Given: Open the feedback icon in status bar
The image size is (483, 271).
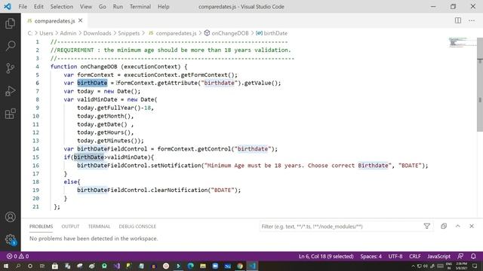Looking at the screenshot, I should point(460,256).
